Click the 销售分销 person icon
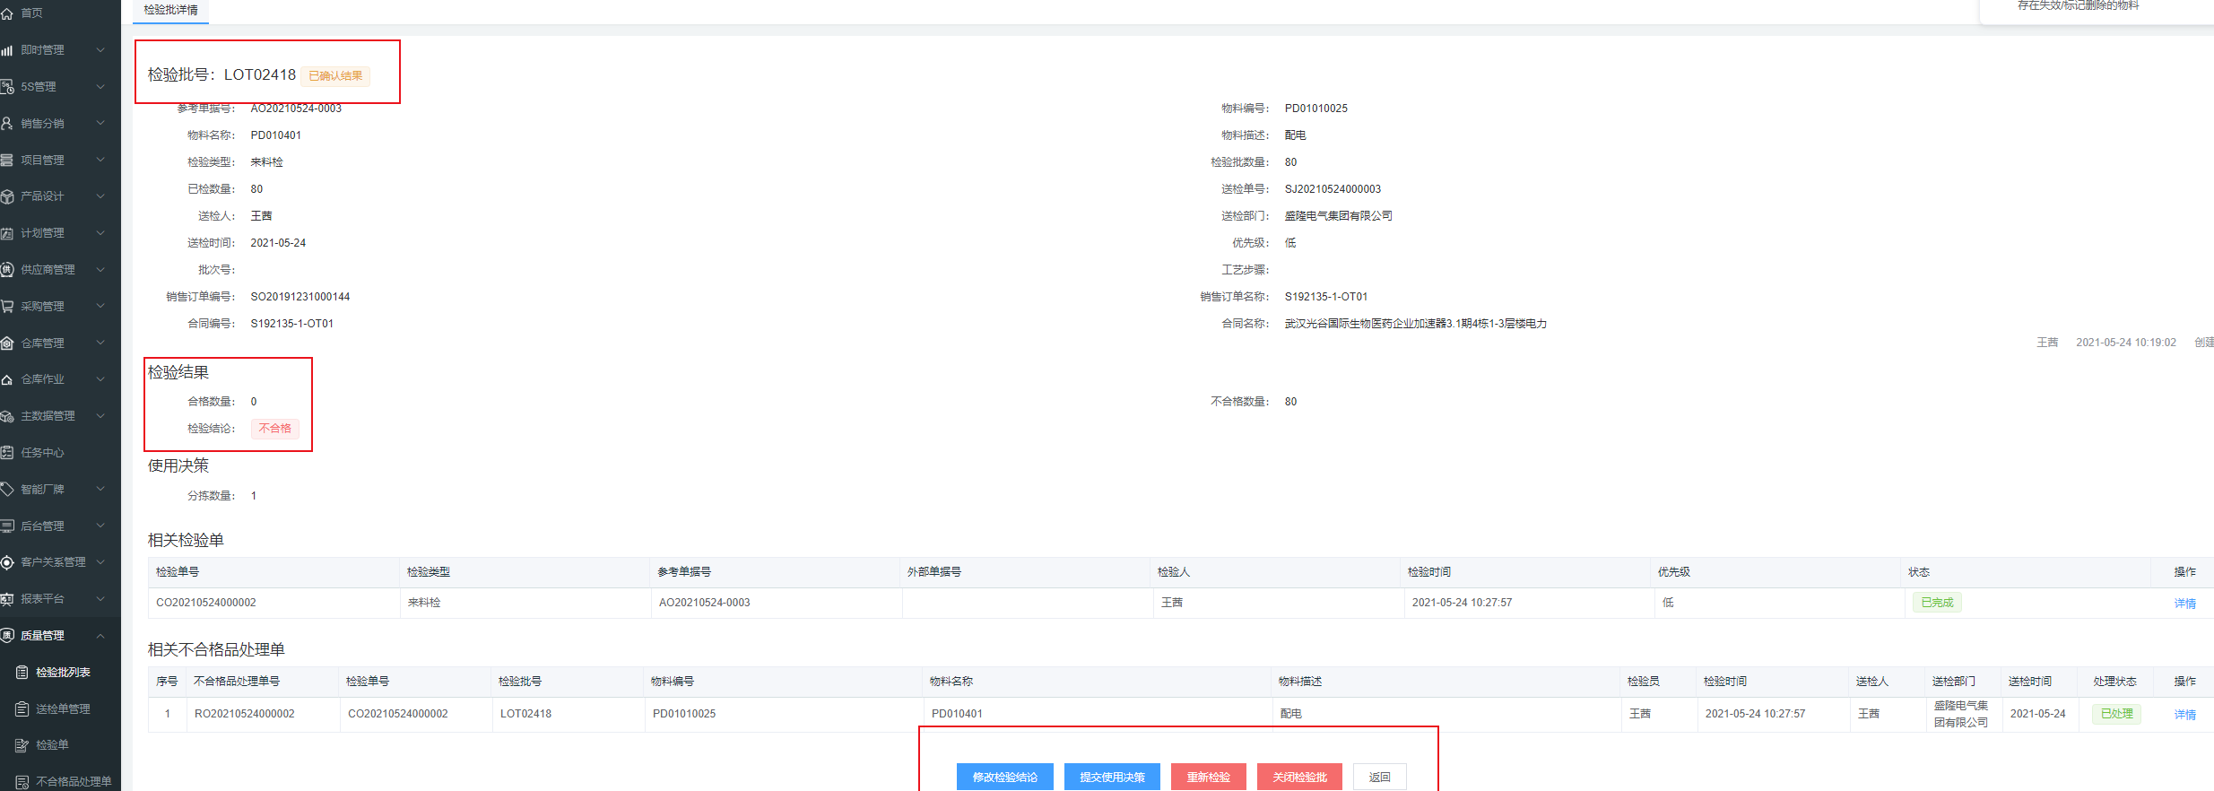The width and height of the screenshot is (2214, 791). tap(7, 124)
